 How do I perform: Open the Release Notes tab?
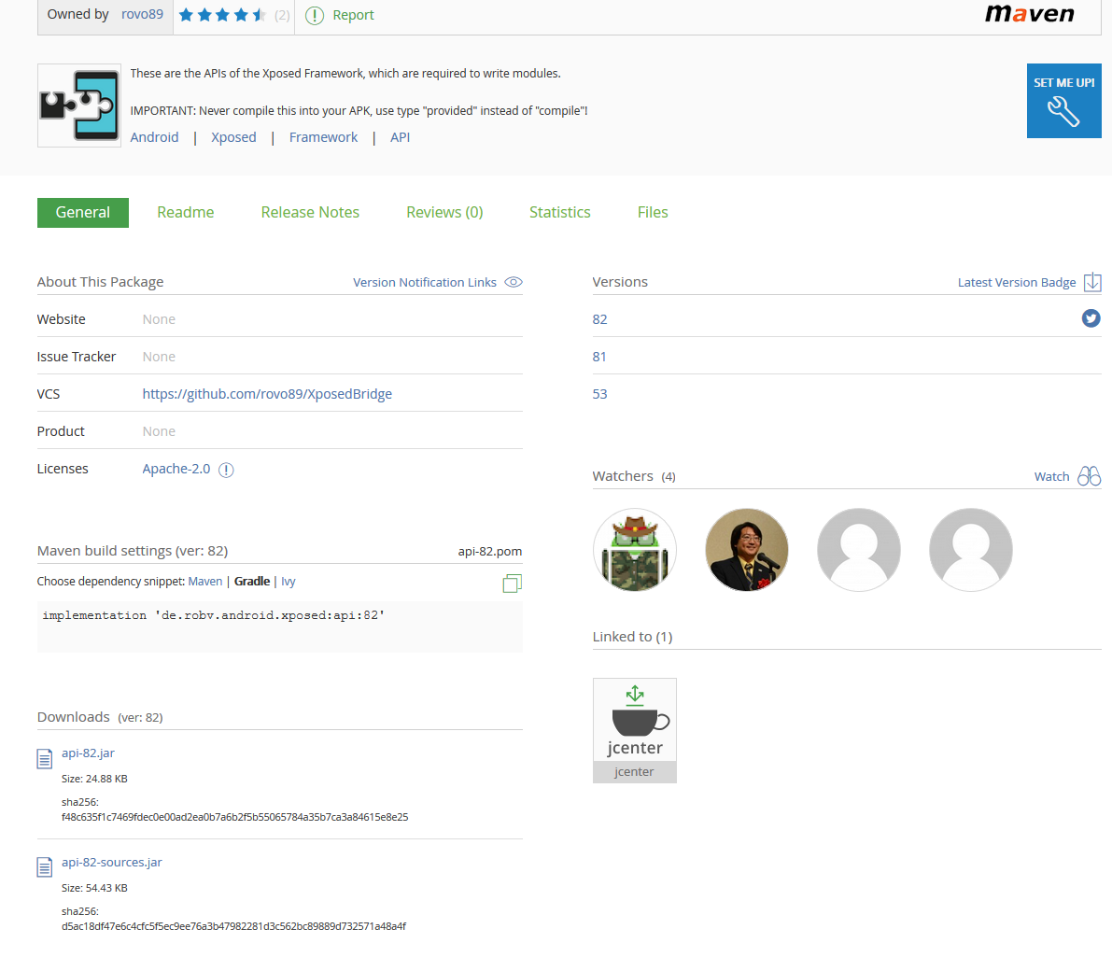(x=310, y=212)
